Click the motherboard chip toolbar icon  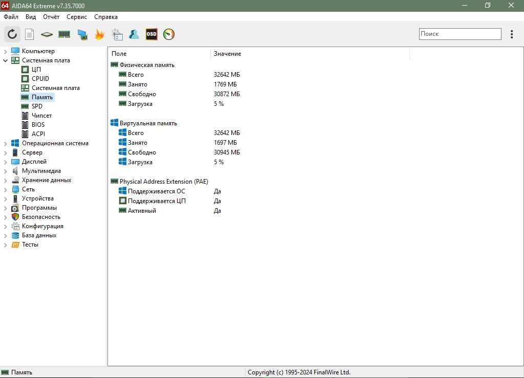[x=47, y=34]
